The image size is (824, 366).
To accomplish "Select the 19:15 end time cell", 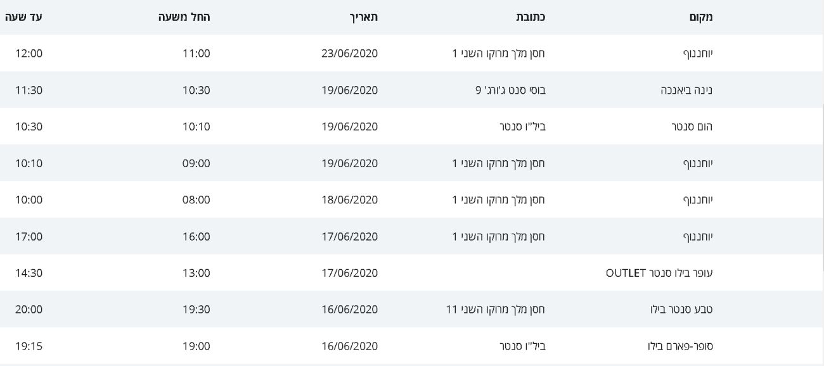I will click(29, 346).
